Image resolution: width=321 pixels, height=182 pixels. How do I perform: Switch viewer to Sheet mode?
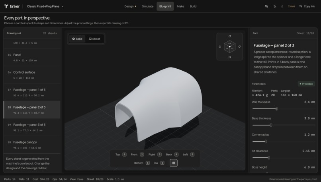(x=94, y=39)
